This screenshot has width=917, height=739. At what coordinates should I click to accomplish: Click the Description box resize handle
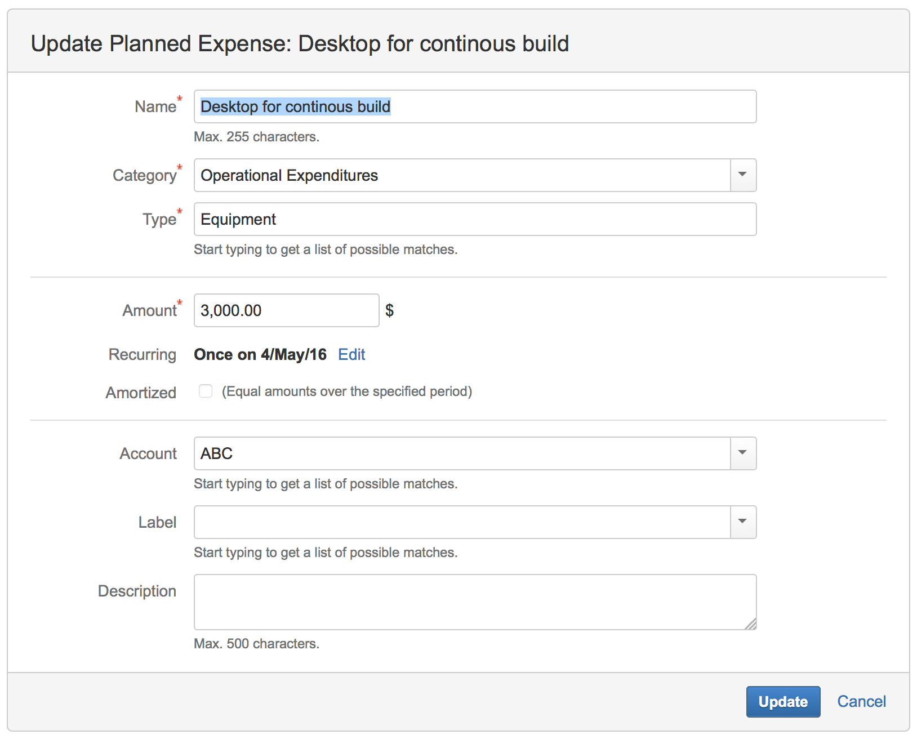pos(750,624)
